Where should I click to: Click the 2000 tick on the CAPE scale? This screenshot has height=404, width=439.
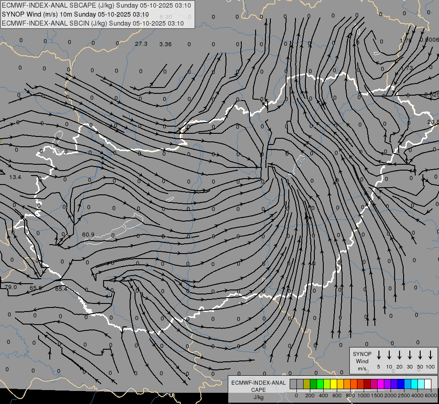(391, 395)
